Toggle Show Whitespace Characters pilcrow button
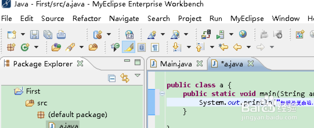 click(x=155, y=47)
